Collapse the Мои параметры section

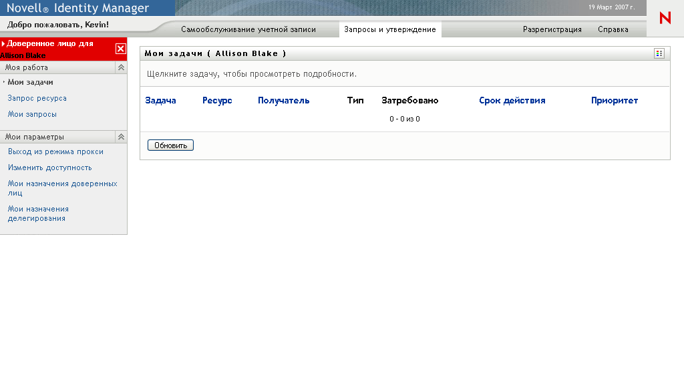[x=121, y=137]
